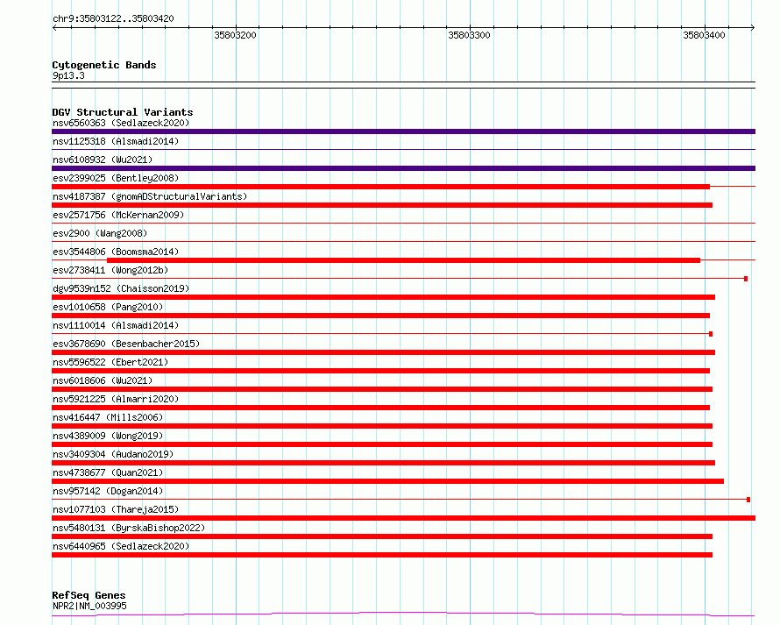Image resolution: width=780 pixels, height=625 pixels.
Task: Select the esv2738411 (Wong2012b) label
Action: pos(110,270)
